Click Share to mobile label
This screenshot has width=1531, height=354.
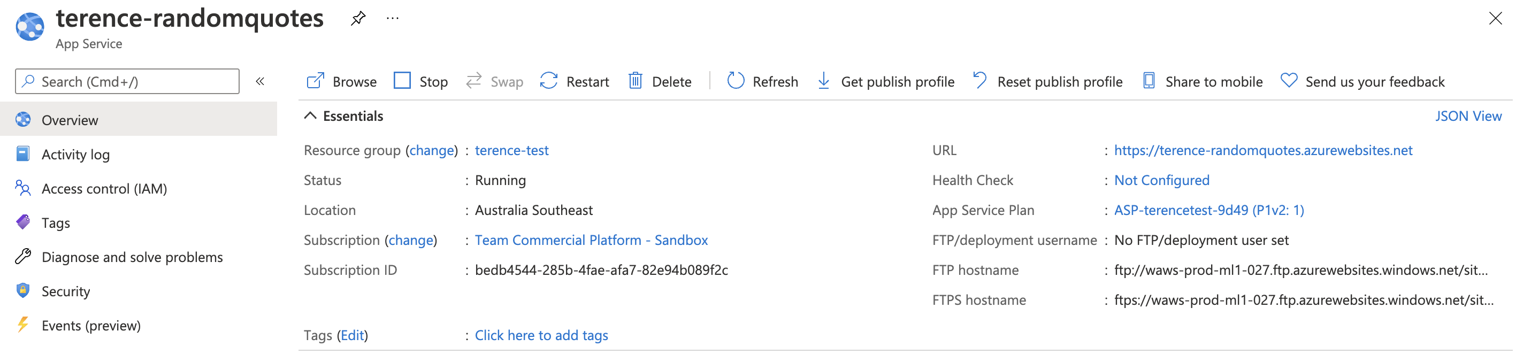[x=1214, y=82]
